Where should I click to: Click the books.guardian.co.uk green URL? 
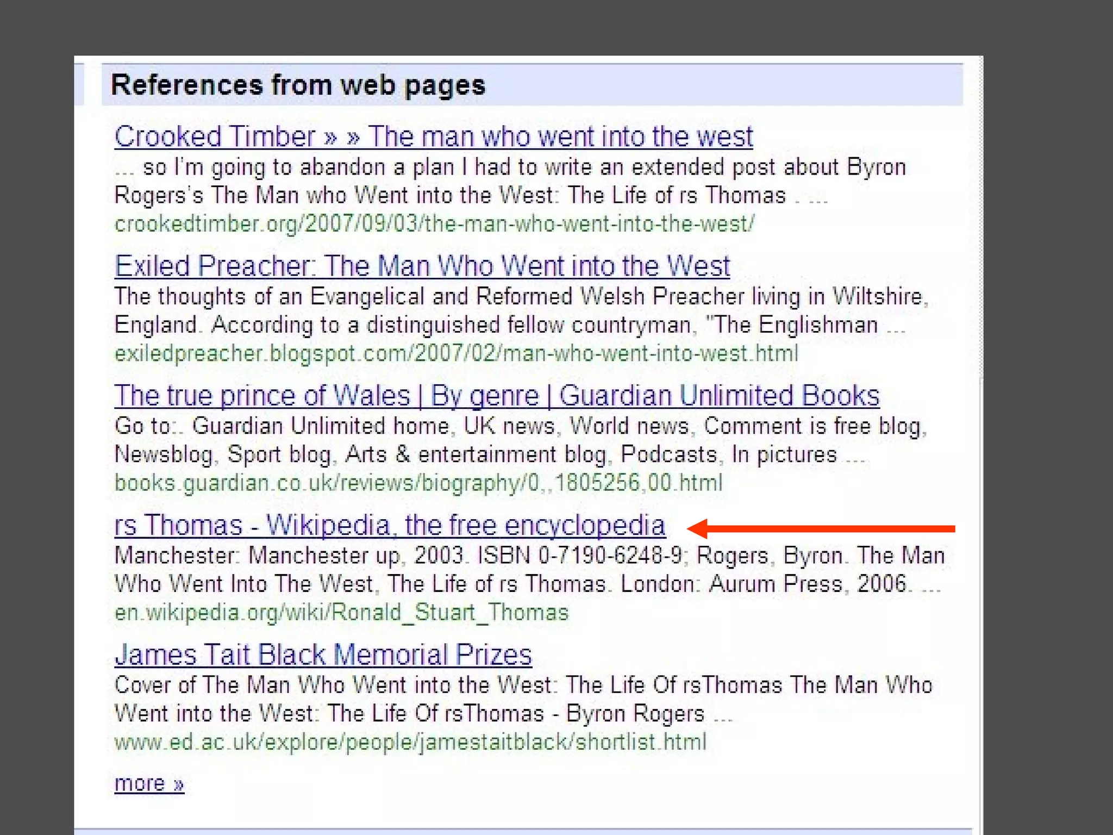pyautogui.click(x=418, y=483)
